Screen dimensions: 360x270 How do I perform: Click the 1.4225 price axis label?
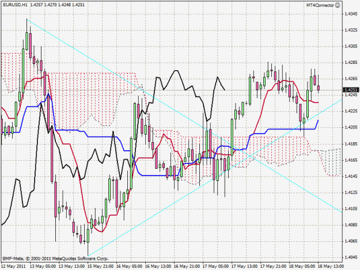click(x=351, y=111)
